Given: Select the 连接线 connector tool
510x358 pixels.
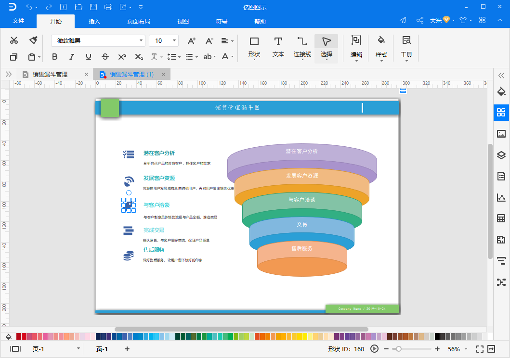Looking at the screenshot, I should tap(302, 48).
